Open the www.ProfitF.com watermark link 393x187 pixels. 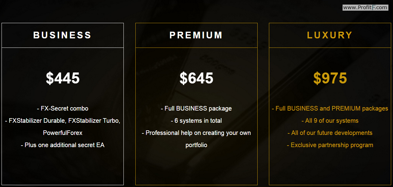coord(365,7)
